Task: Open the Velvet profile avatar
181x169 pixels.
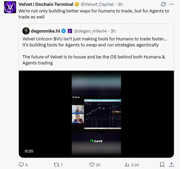Action: 10,7
